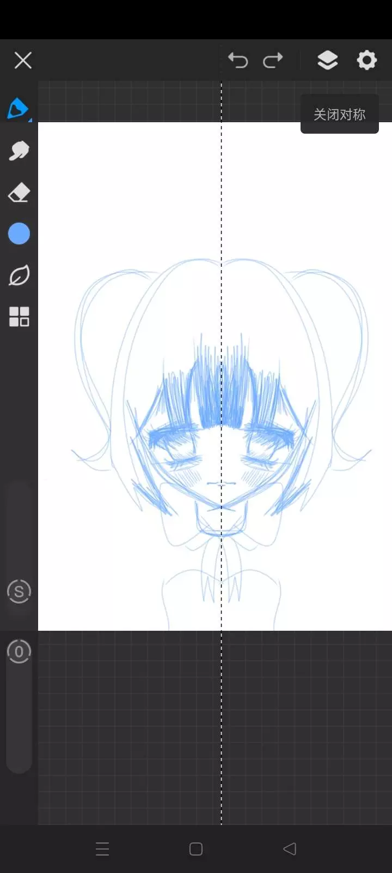Open the layers panel

coord(327,60)
